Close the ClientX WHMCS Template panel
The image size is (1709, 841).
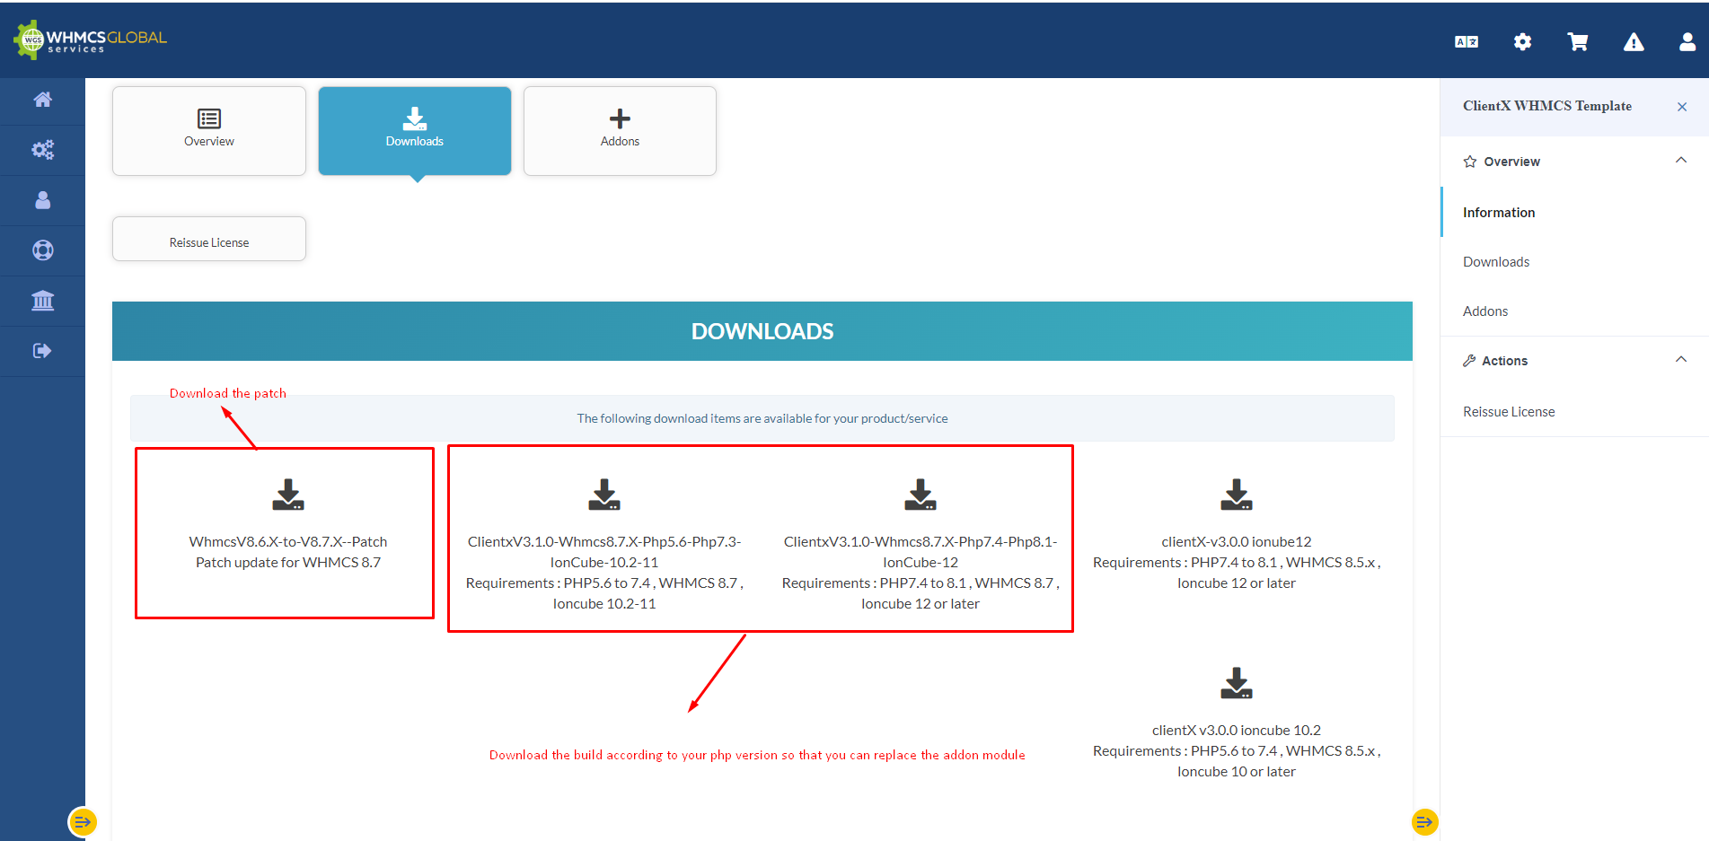(x=1681, y=107)
